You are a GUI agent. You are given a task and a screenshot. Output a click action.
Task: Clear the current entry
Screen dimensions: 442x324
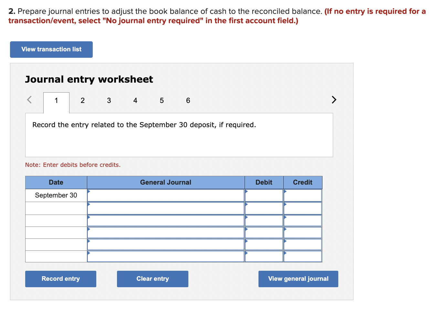point(153,278)
